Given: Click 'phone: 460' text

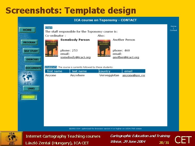Looking at the screenshot, I should 121,50.
